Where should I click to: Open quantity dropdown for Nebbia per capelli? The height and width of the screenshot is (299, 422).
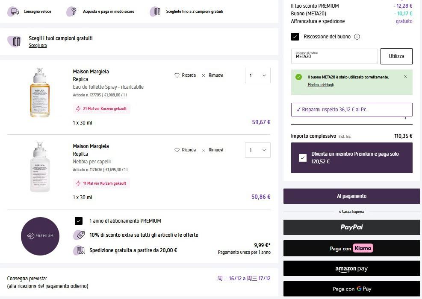pyautogui.click(x=257, y=150)
